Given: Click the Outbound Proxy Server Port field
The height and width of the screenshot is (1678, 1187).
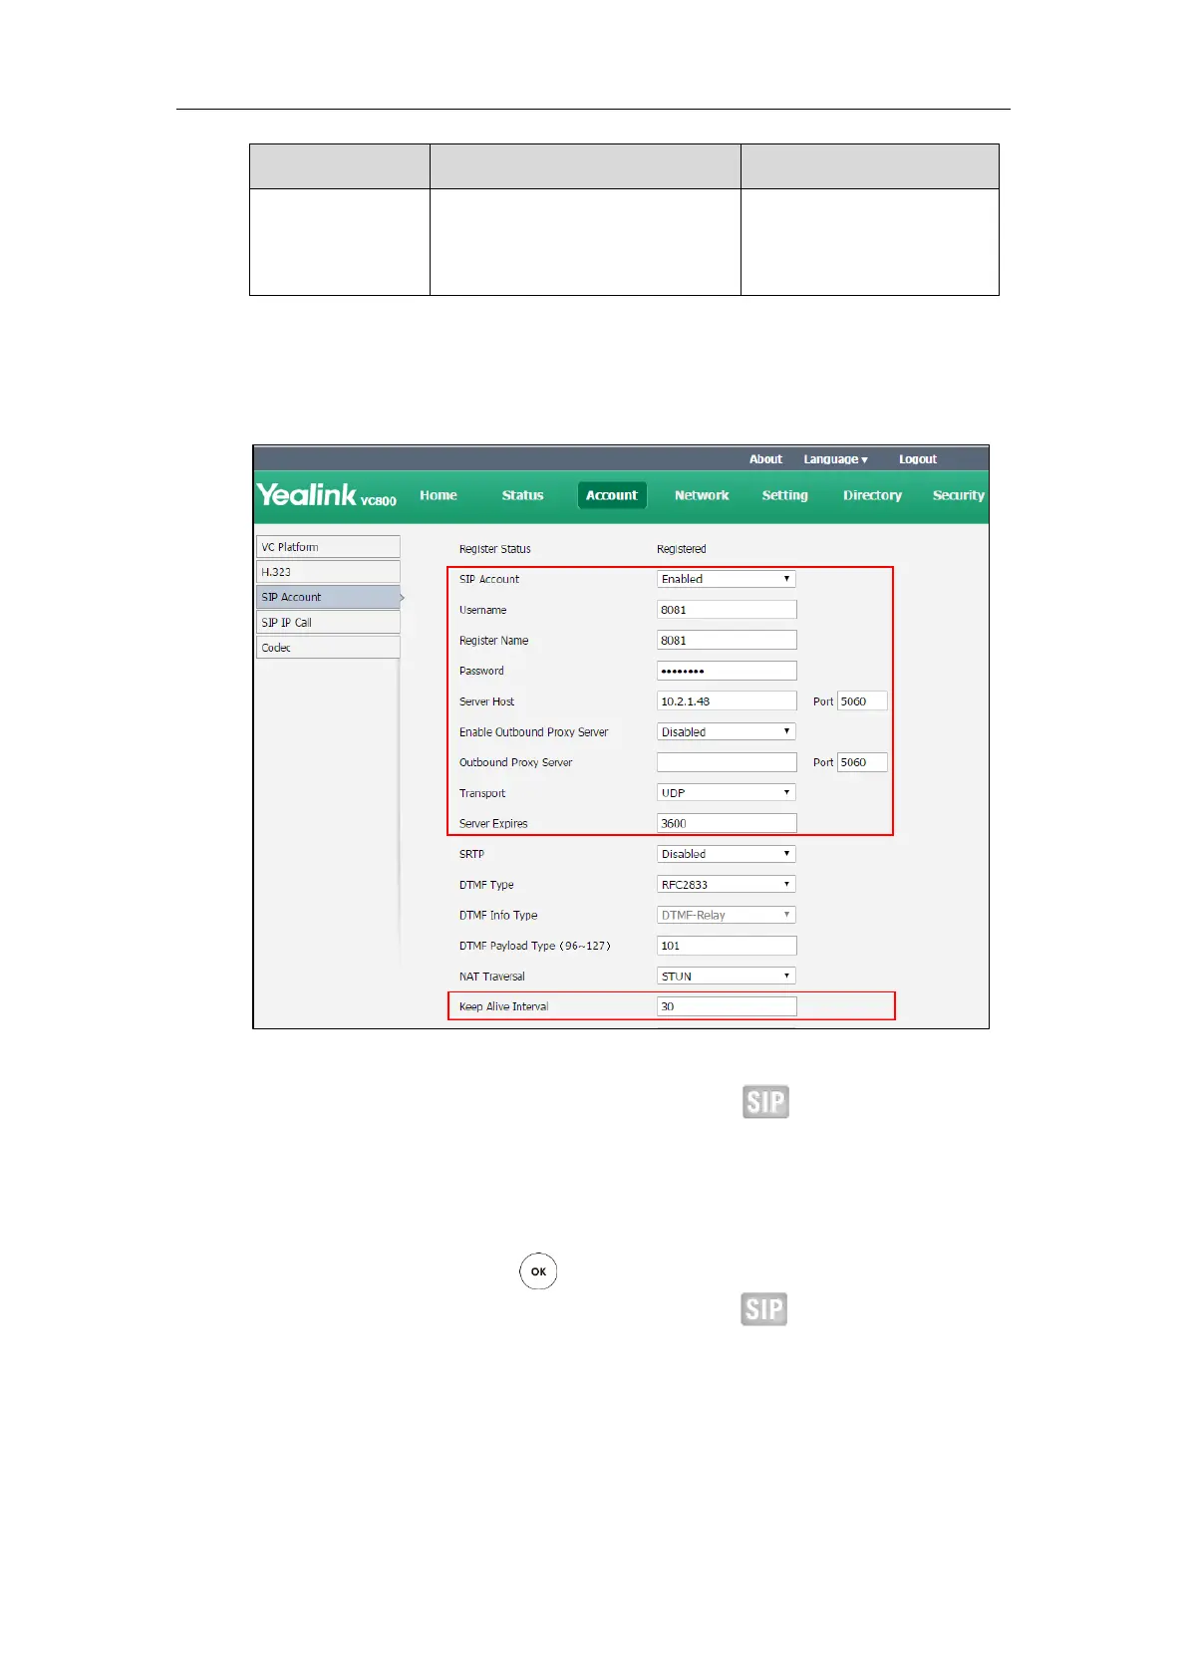Looking at the screenshot, I should (862, 762).
